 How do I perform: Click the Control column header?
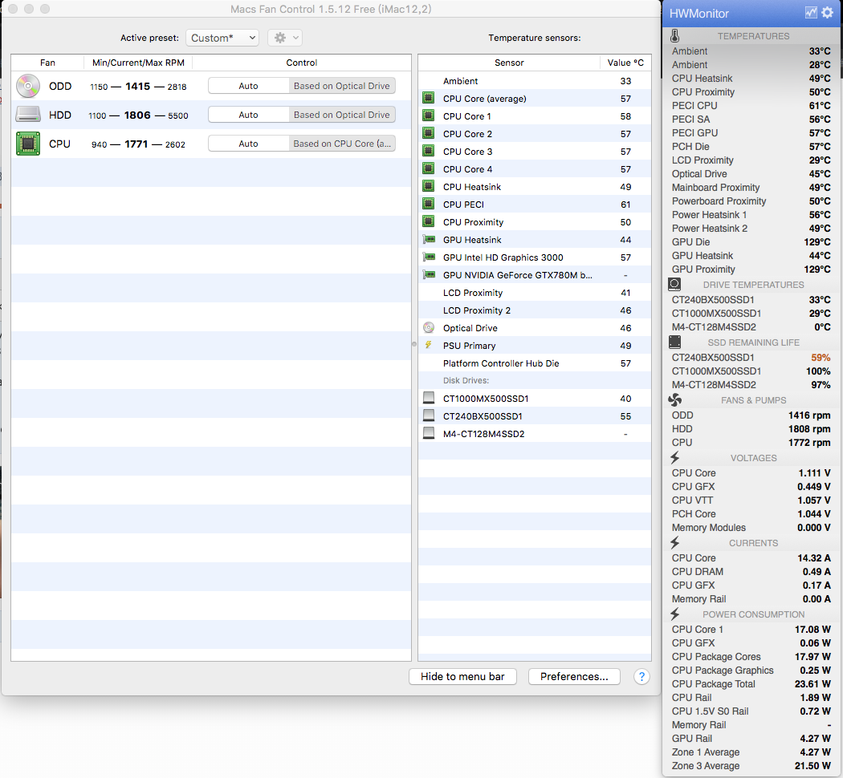point(302,63)
